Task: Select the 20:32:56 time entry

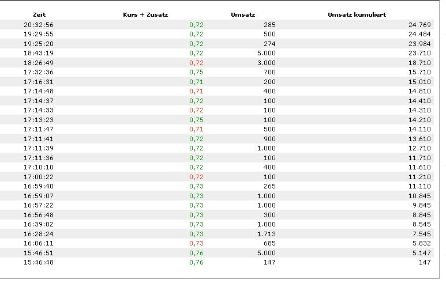Action: (39, 25)
